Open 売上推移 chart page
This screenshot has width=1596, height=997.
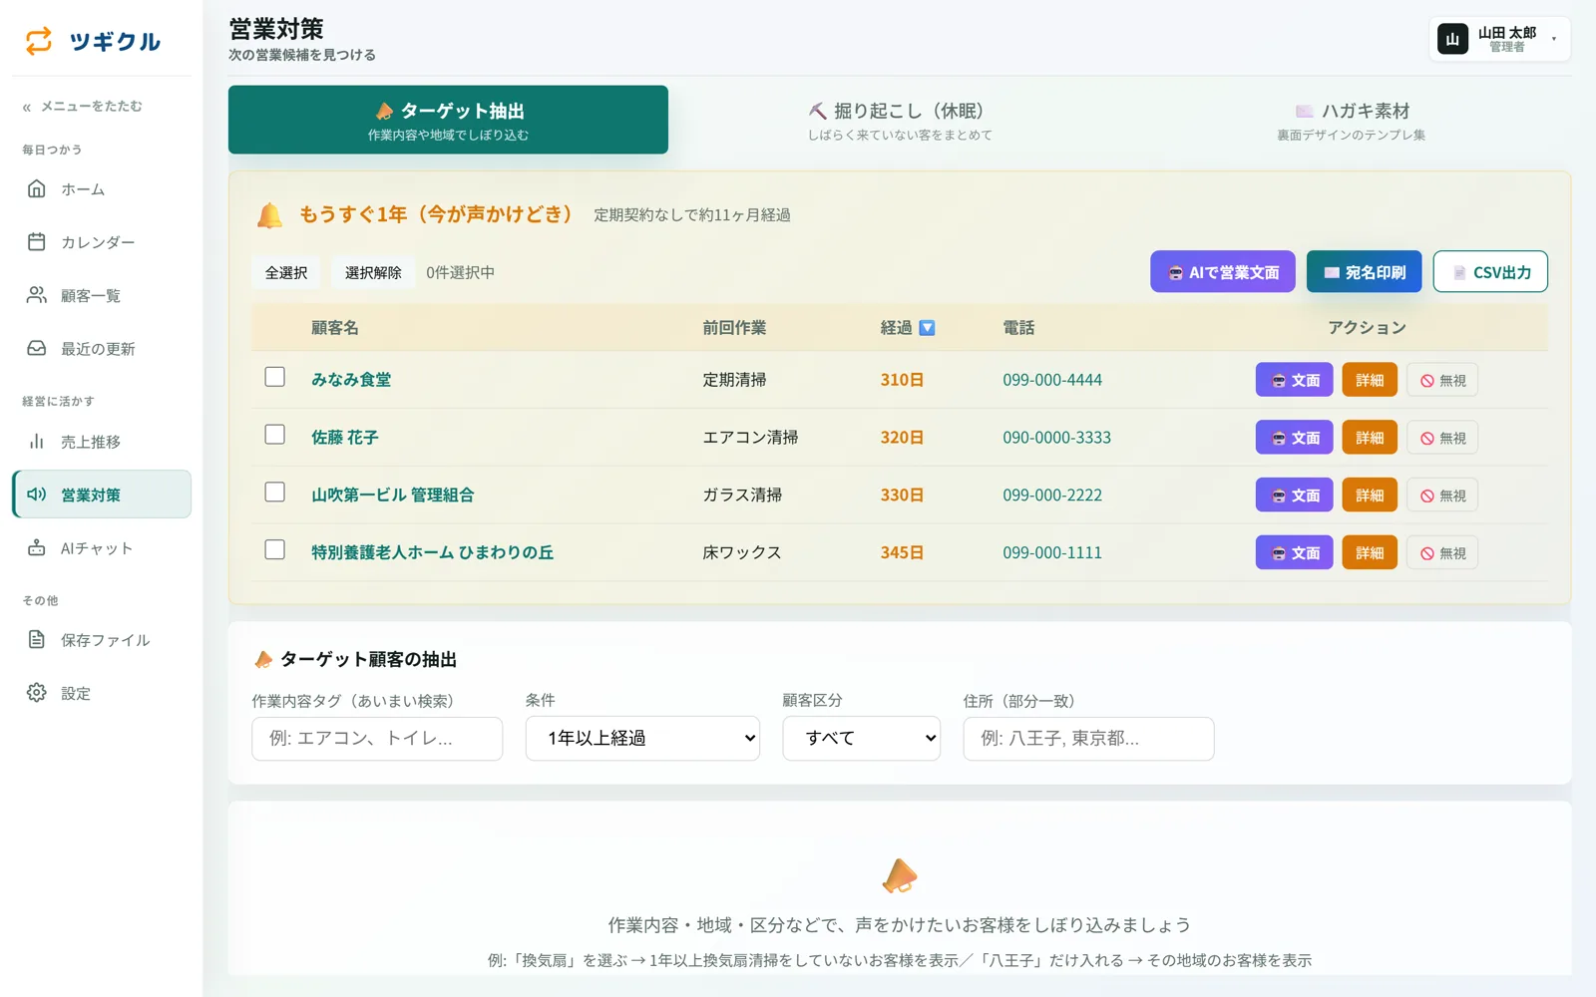point(101,442)
